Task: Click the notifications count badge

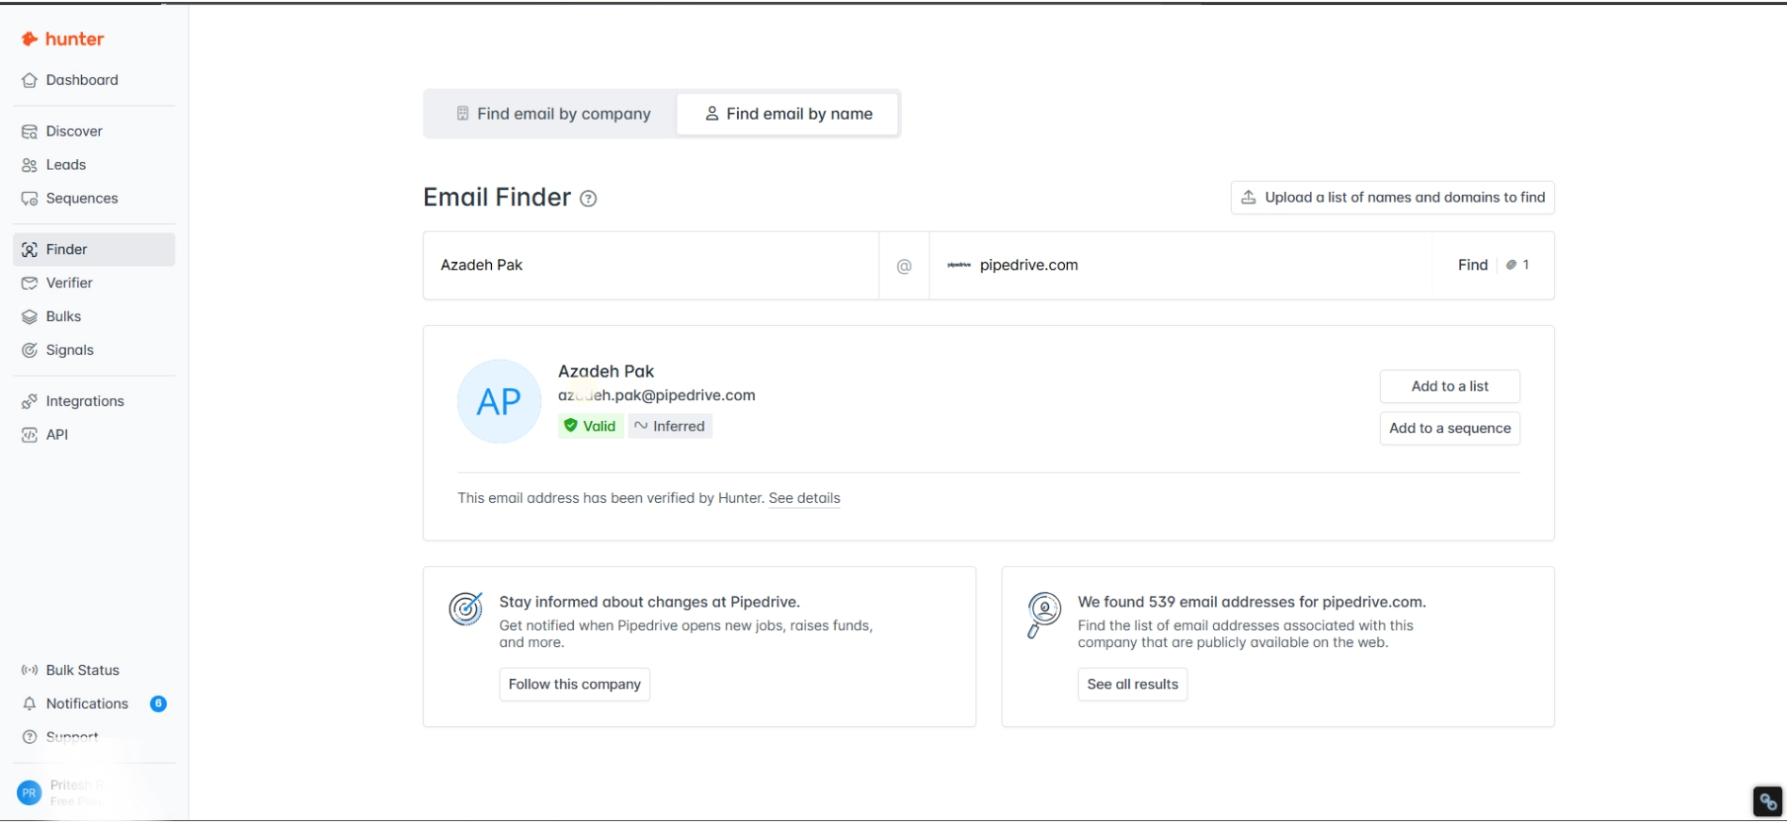Action: pyautogui.click(x=158, y=703)
